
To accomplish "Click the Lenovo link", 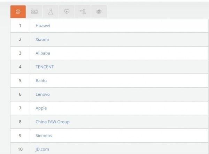I will coord(42,94).
